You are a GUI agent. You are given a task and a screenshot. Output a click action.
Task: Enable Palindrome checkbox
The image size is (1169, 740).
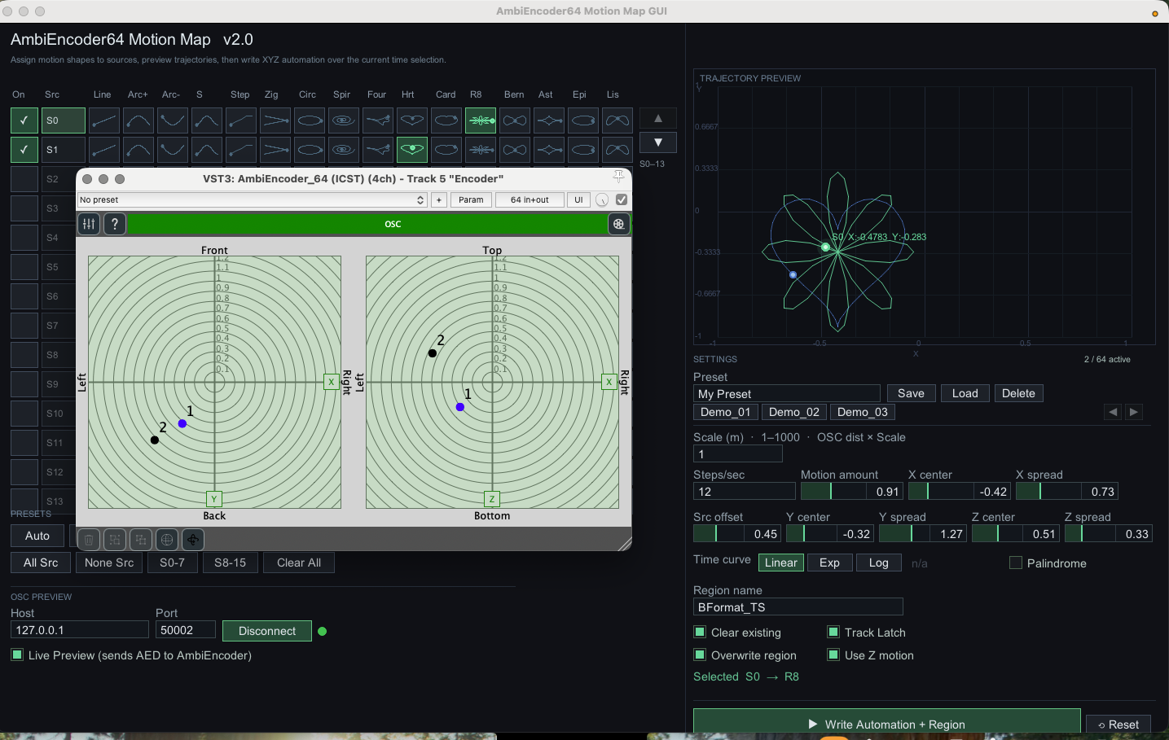click(x=1016, y=563)
